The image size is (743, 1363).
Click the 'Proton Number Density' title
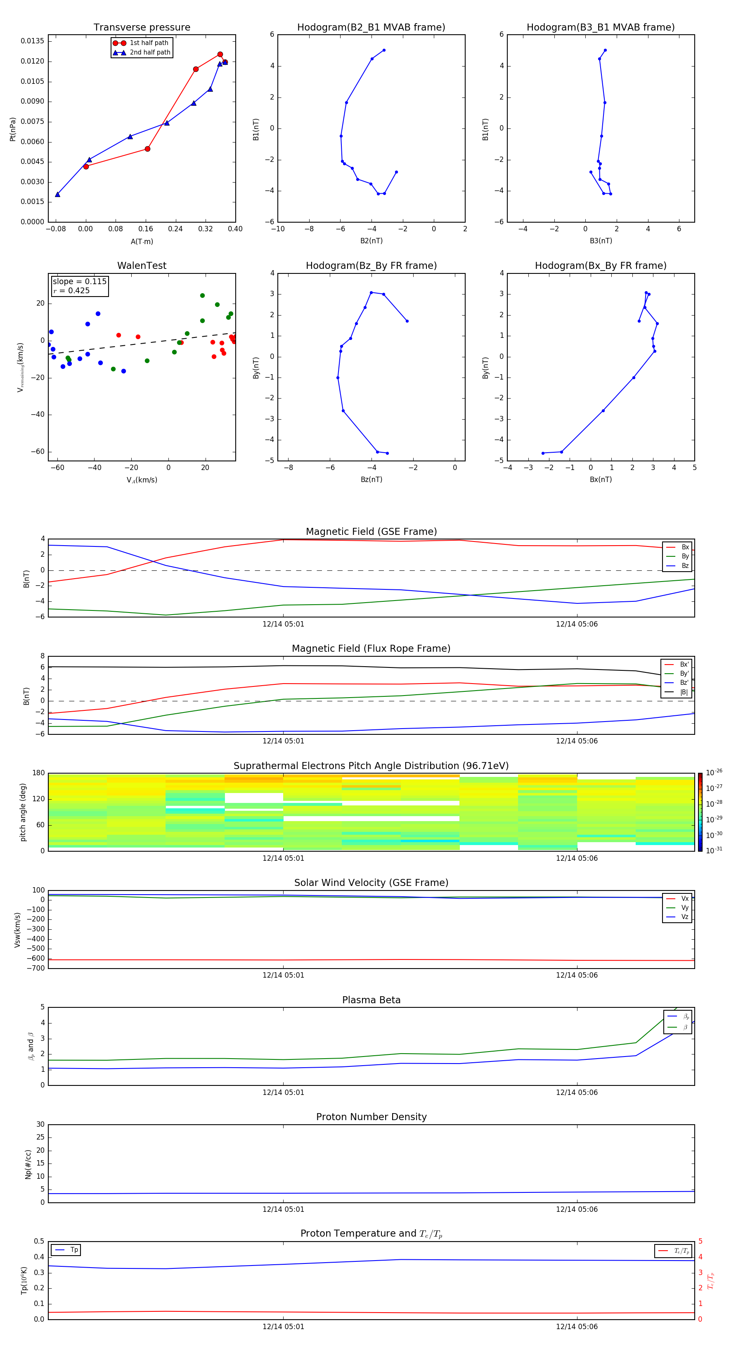coord(371,1117)
